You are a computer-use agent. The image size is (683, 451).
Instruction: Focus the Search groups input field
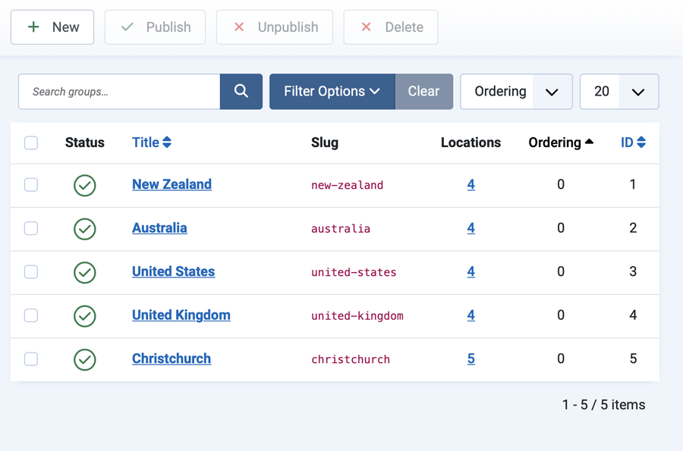coord(120,92)
